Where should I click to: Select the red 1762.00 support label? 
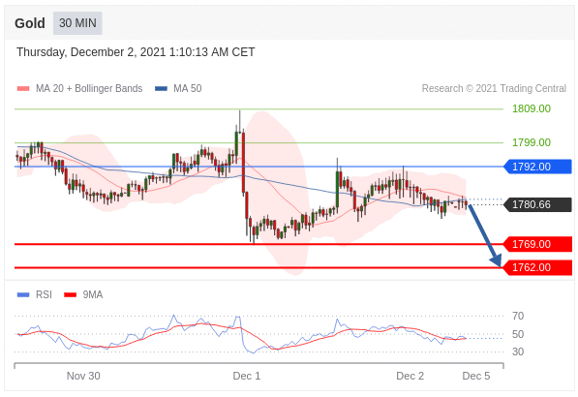click(537, 267)
